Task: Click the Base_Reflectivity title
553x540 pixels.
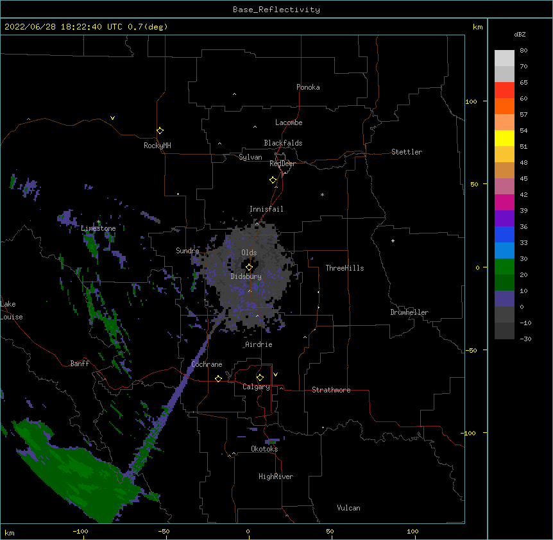Action: click(276, 10)
